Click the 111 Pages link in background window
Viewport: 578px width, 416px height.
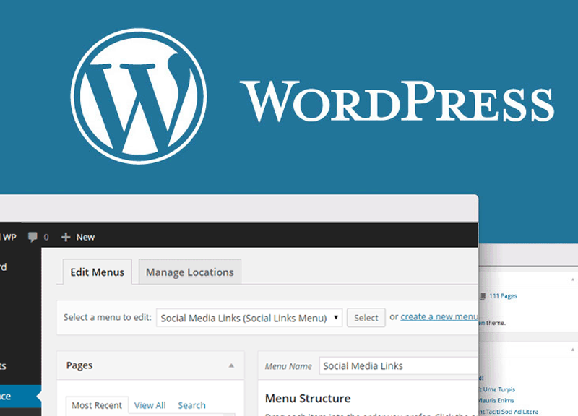click(503, 296)
